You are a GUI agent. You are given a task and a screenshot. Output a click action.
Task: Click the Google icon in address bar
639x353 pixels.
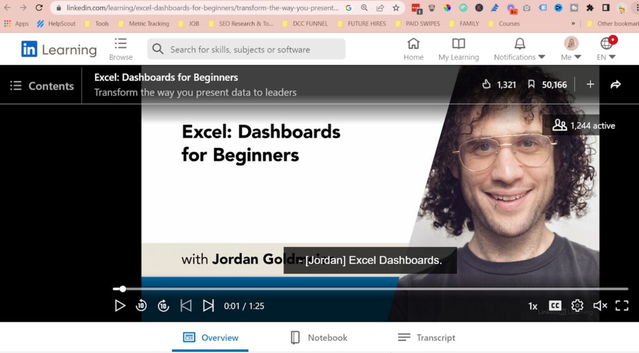tap(348, 7)
